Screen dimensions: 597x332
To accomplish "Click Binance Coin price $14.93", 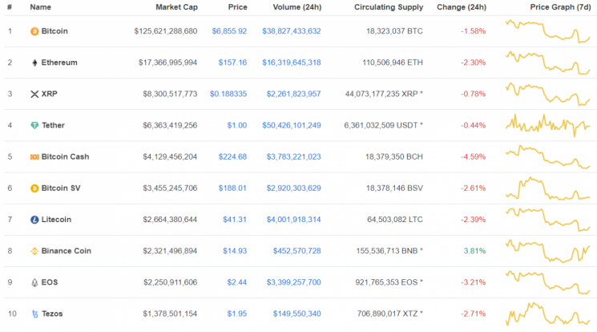I will (x=235, y=251).
